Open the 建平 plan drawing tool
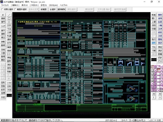 pyautogui.click(x=3, y=30)
